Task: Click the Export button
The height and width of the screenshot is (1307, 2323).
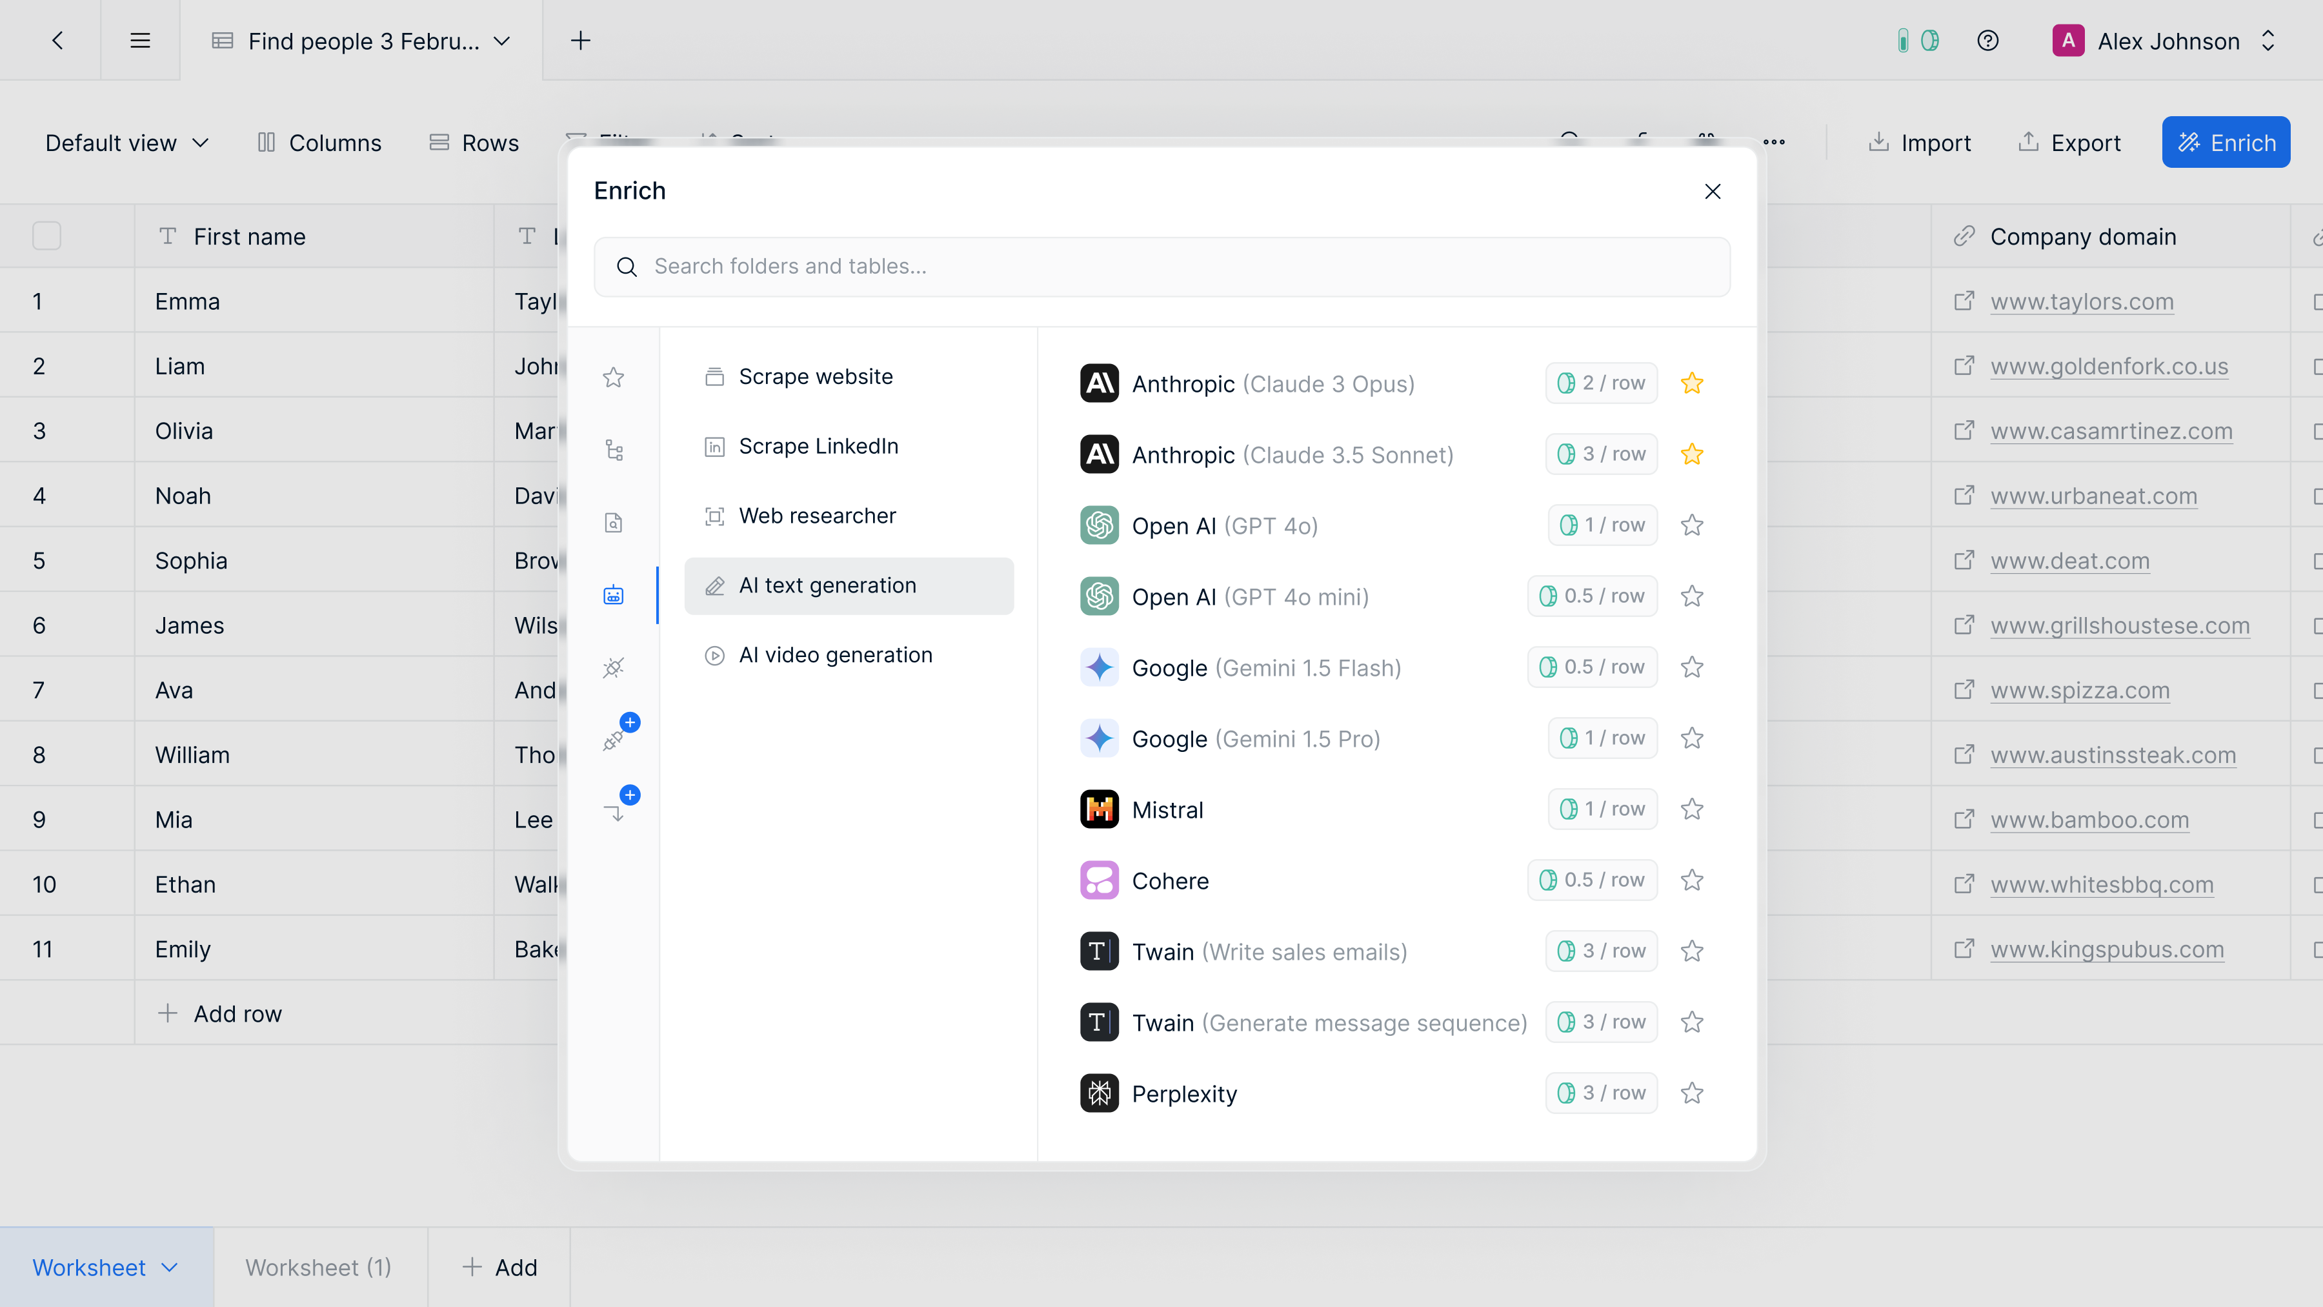Action: coord(2069,143)
